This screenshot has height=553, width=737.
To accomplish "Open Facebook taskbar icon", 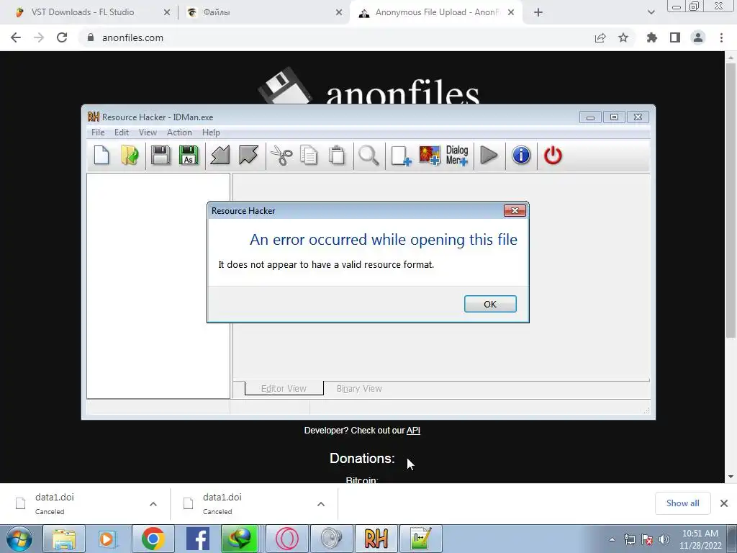I will [197, 539].
